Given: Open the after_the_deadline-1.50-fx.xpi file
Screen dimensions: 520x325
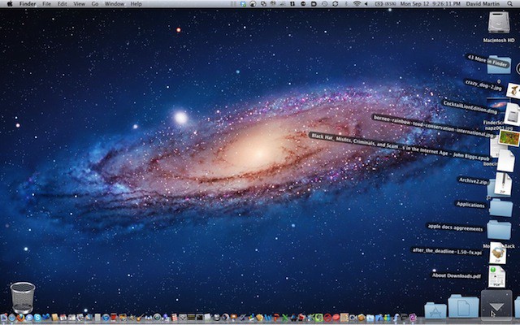Looking at the screenshot, I should [498, 253].
